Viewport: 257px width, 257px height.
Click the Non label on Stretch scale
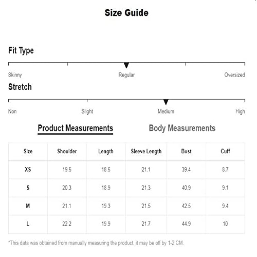click(x=13, y=111)
